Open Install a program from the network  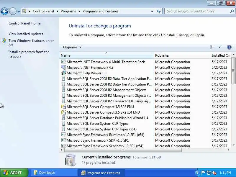pos(29,54)
